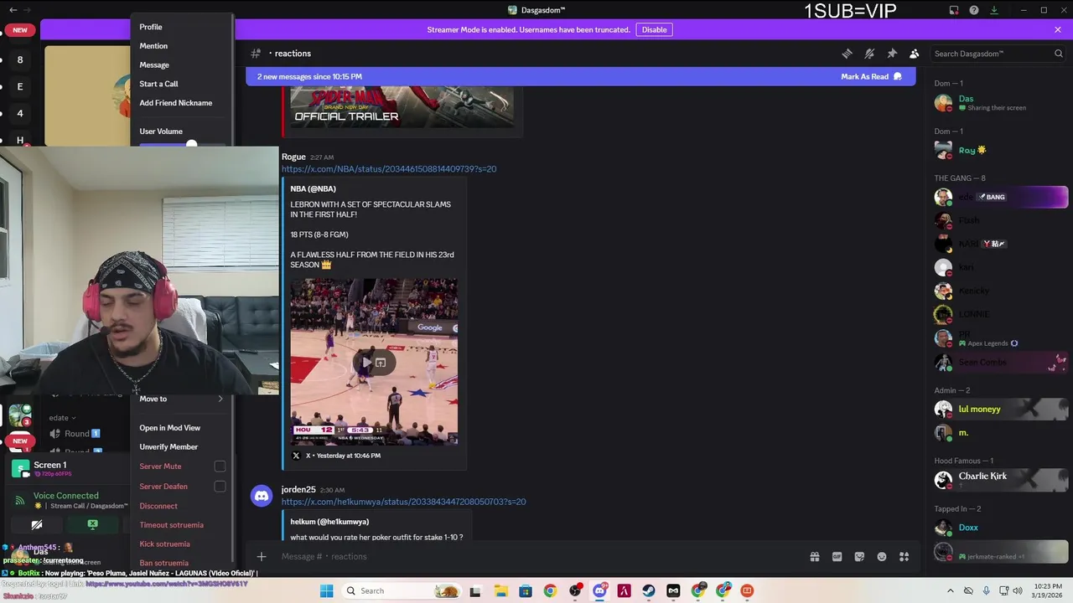Select member lul moneyy
Image resolution: width=1073 pixels, height=603 pixels.
click(x=979, y=410)
